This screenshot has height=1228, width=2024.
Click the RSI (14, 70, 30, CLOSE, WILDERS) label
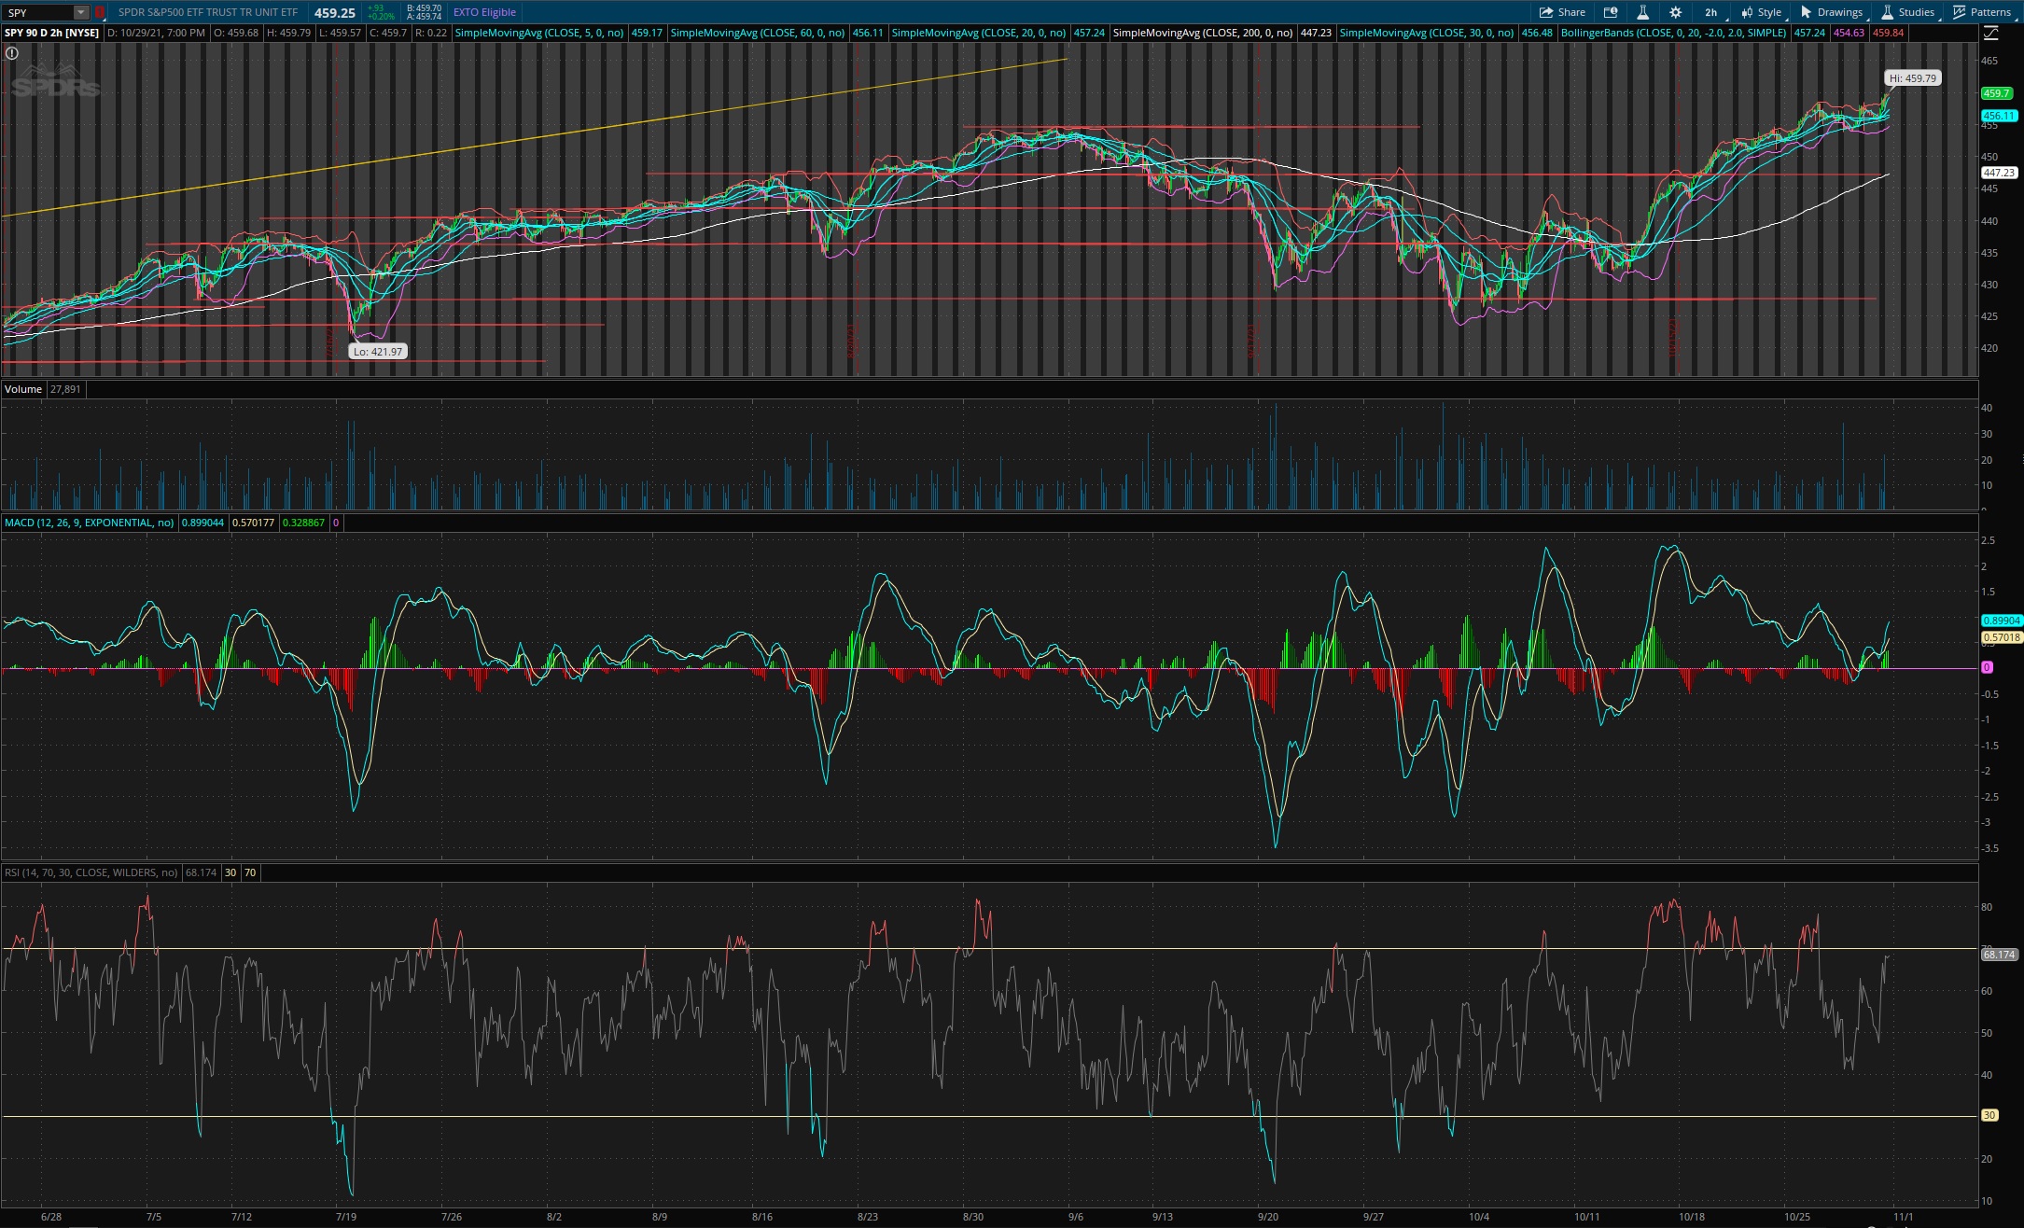point(91,872)
